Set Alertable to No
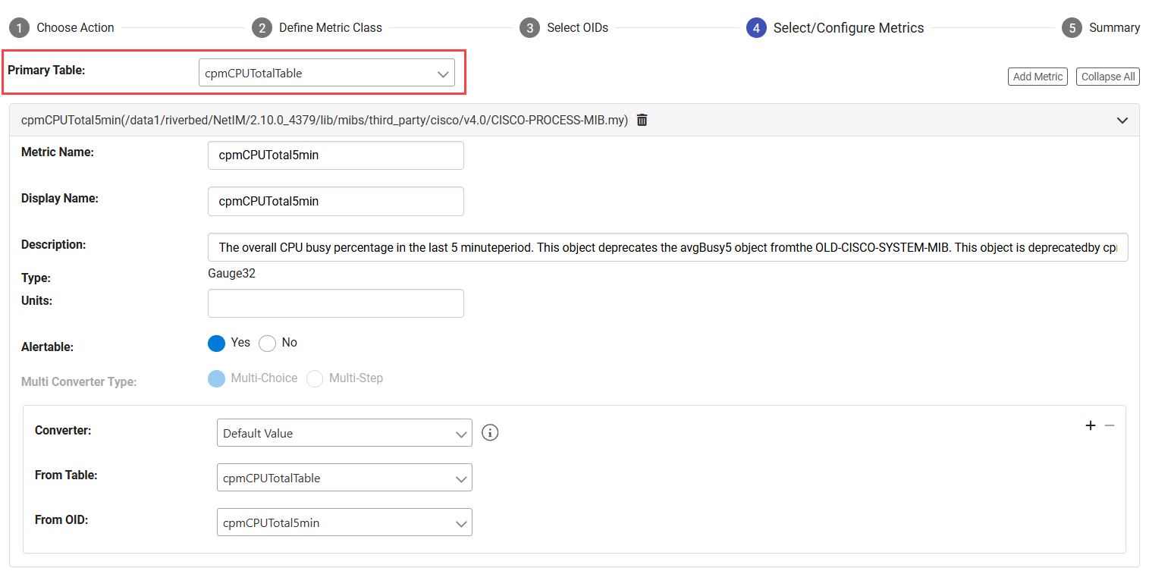Screen dimensions: 1149x571 coord(267,344)
